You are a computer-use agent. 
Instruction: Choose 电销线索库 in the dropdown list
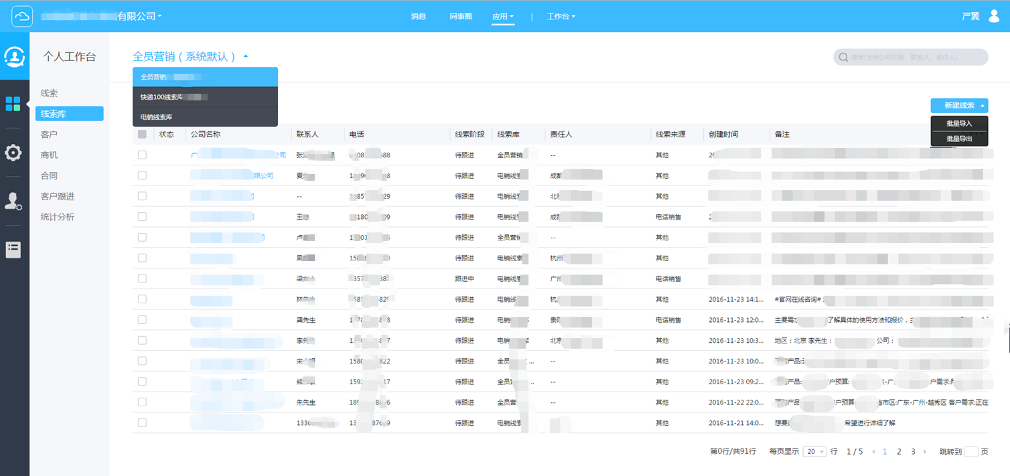(205, 117)
